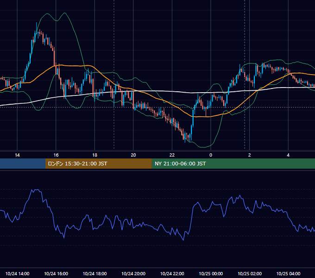Select the blue session bar before ロンドン
The width and height of the screenshot is (315, 278).
(x=23, y=164)
